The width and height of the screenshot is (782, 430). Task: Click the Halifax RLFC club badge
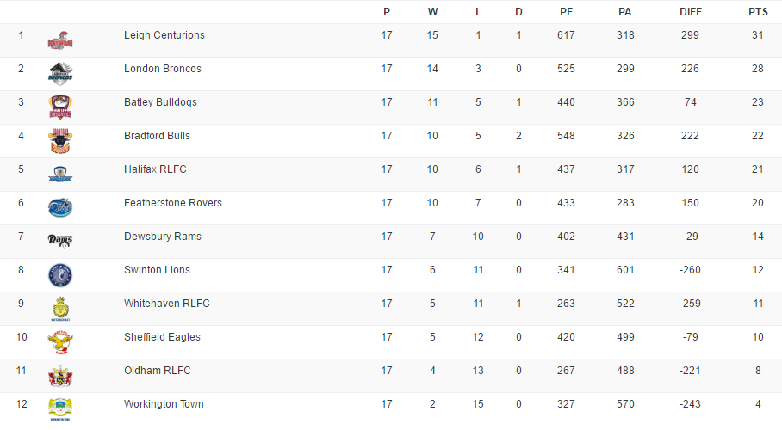coord(60,174)
